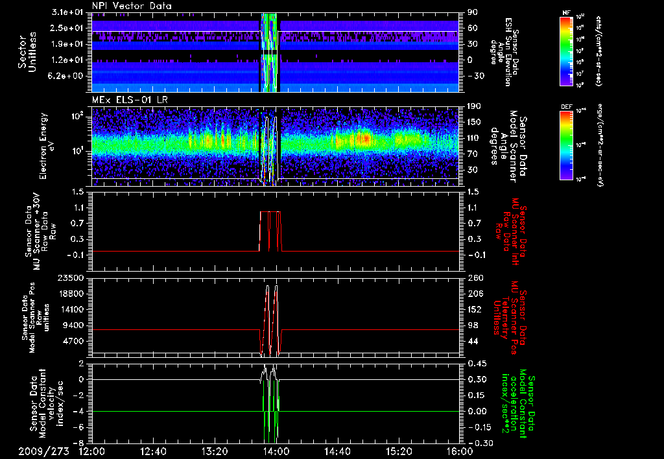Click the 4700 scanner position tick label

pyautogui.click(x=75, y=341)
